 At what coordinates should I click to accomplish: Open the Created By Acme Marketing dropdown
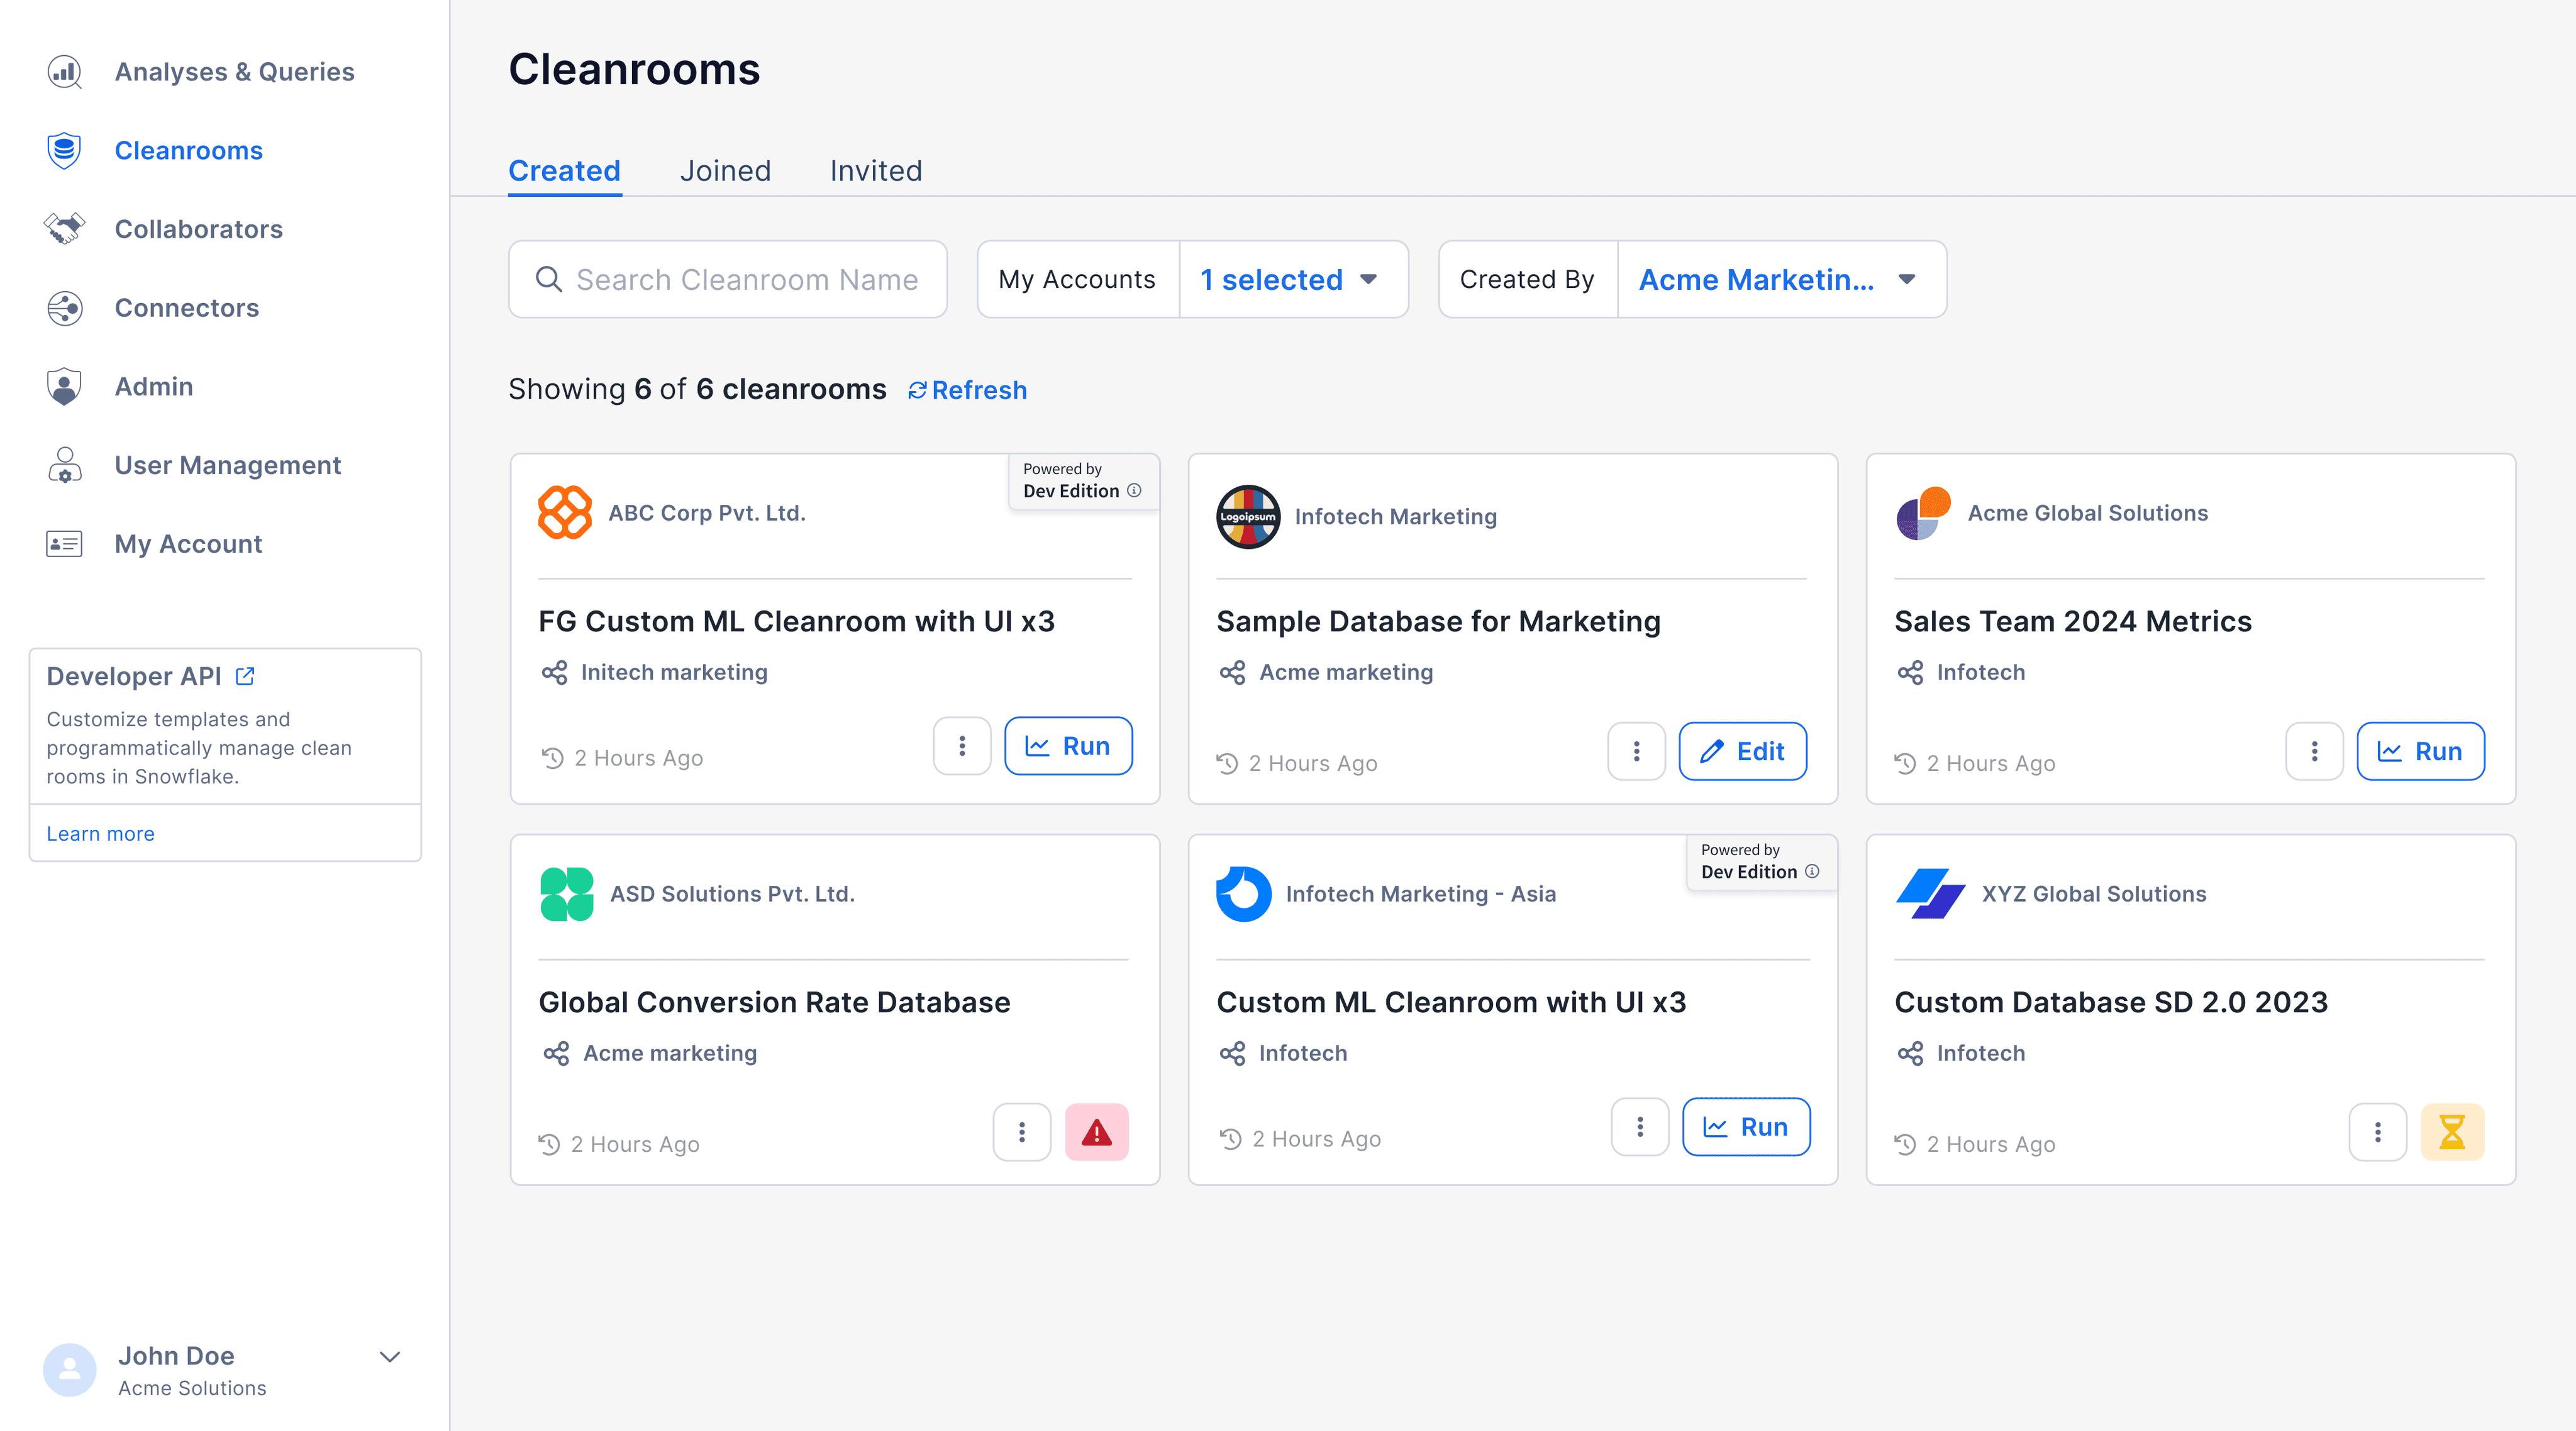pyautogui.click(x=1779, y=280)
